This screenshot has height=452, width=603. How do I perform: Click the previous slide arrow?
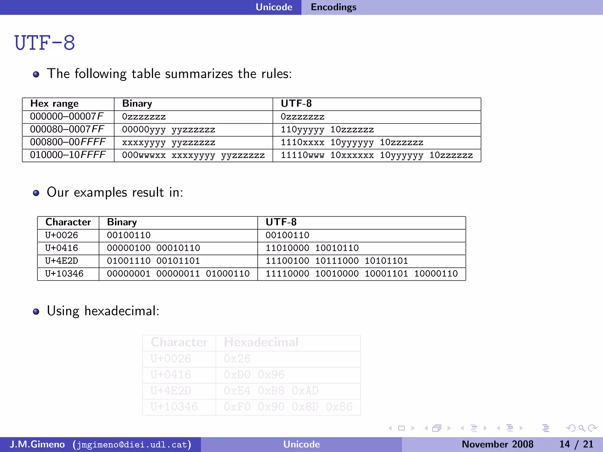tap(390, 428)
